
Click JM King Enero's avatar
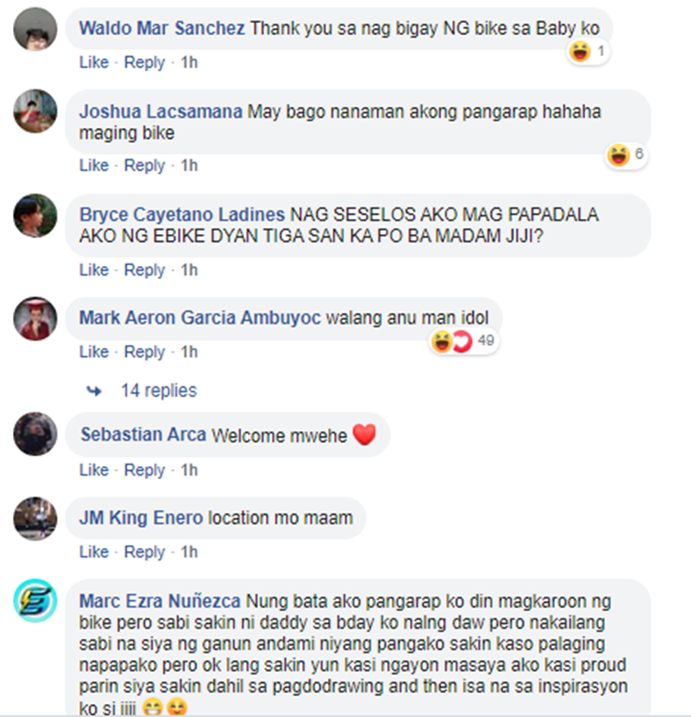click(x=35, y=519)
